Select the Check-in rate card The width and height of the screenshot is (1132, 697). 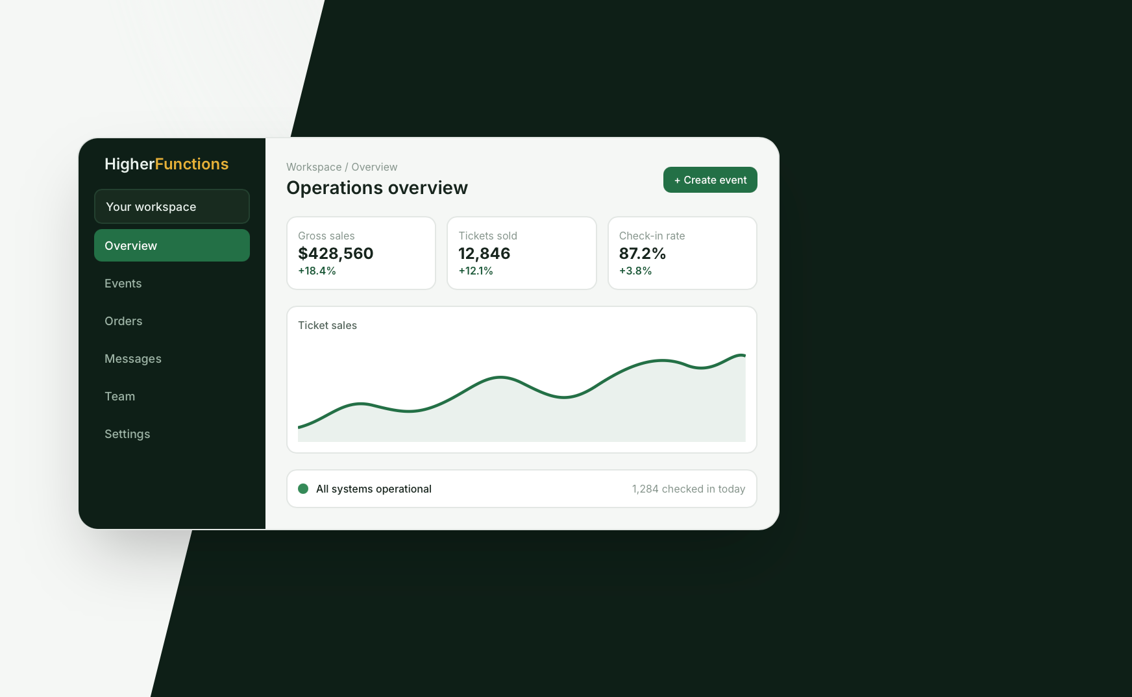(x=682, y=253)
